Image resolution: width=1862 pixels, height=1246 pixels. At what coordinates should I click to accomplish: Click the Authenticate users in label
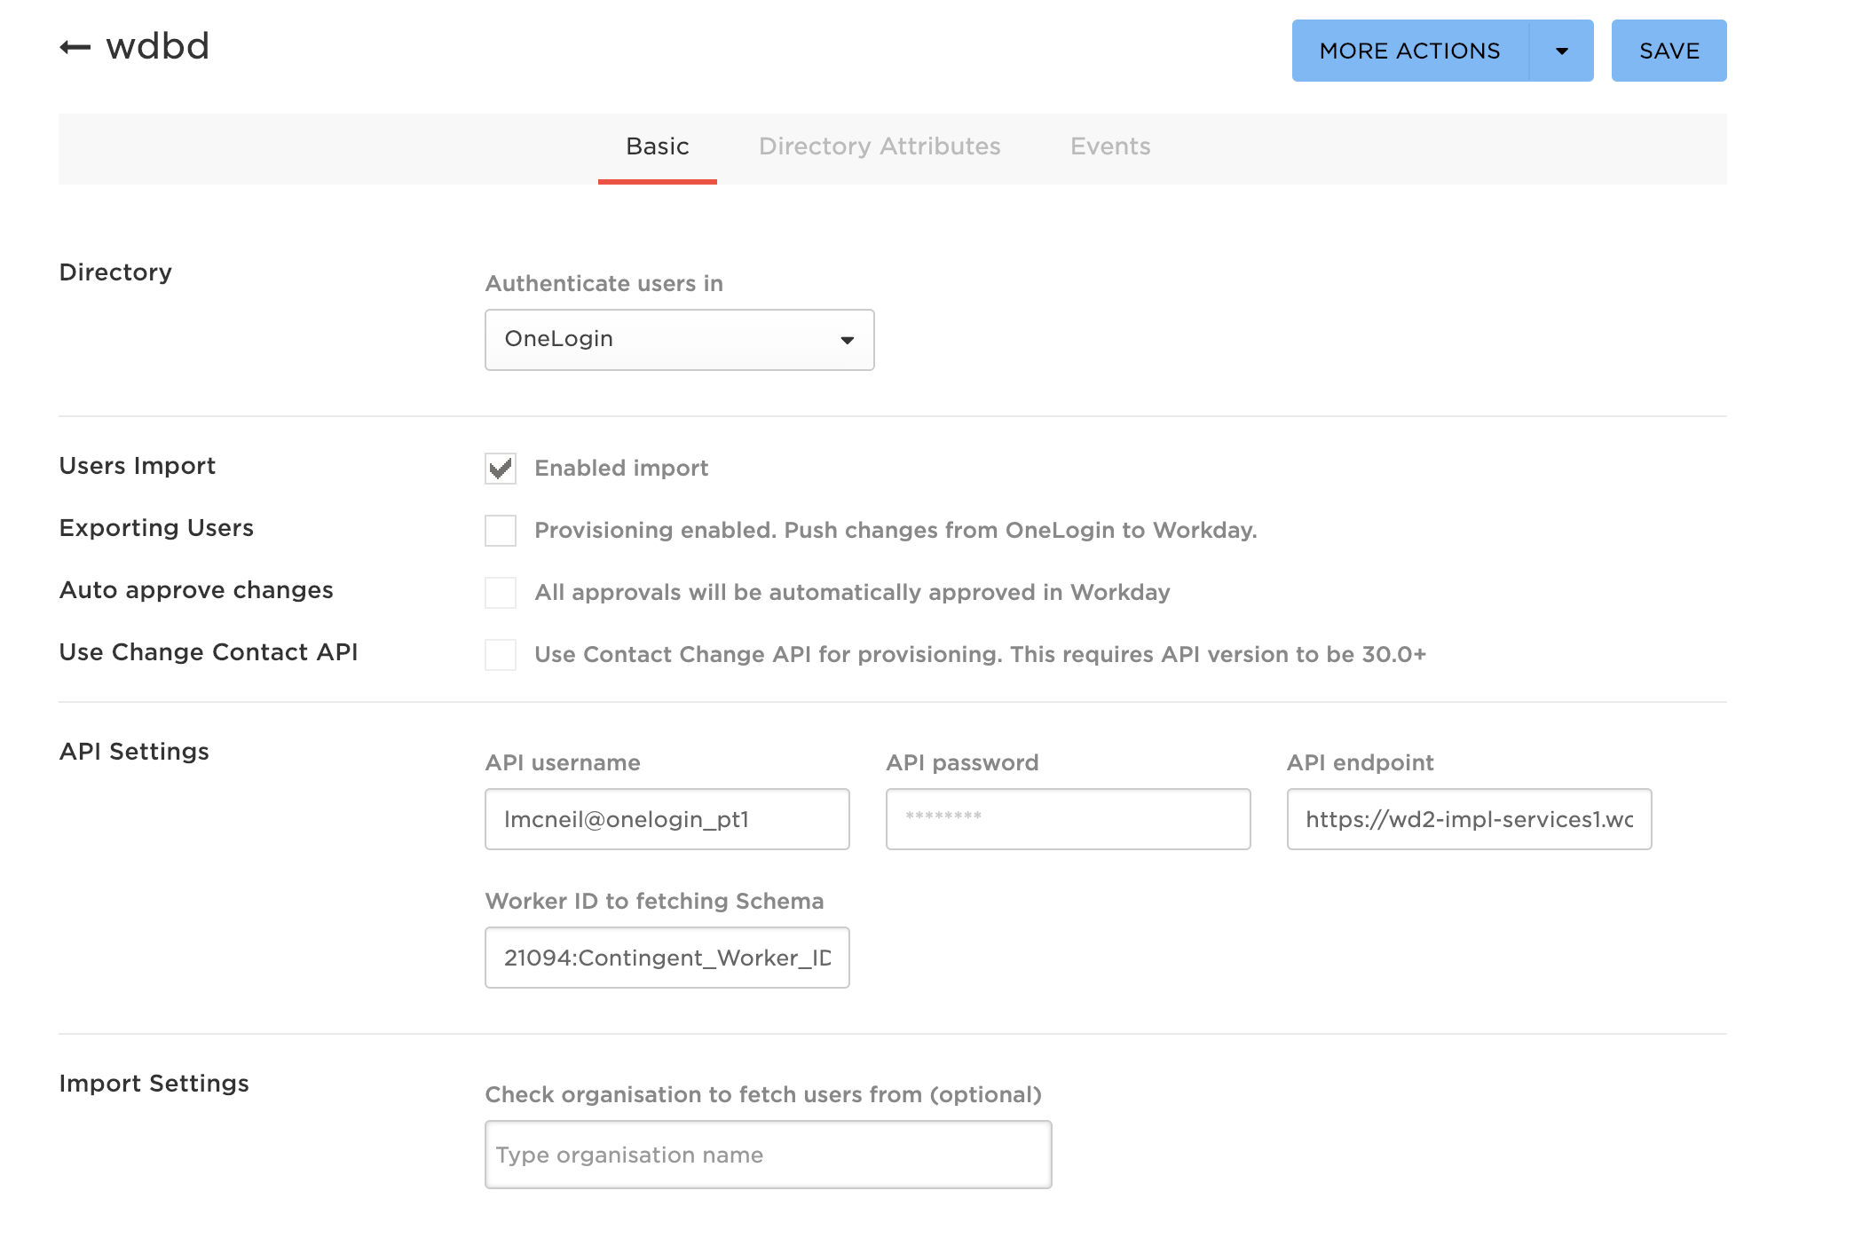click(604, 283)
